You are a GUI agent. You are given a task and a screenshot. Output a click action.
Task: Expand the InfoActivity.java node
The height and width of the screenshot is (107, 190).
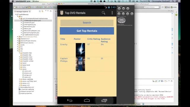coord(21,23)
